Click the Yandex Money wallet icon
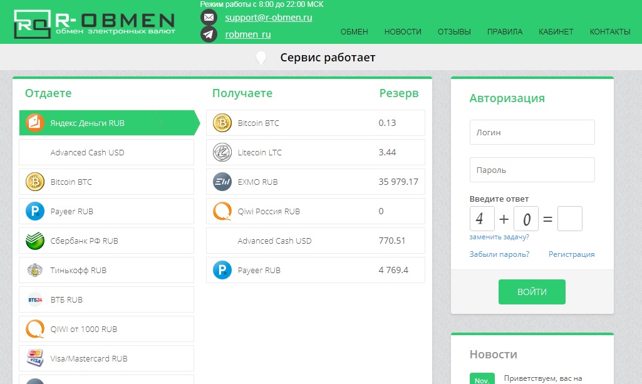 coord(35,123)
